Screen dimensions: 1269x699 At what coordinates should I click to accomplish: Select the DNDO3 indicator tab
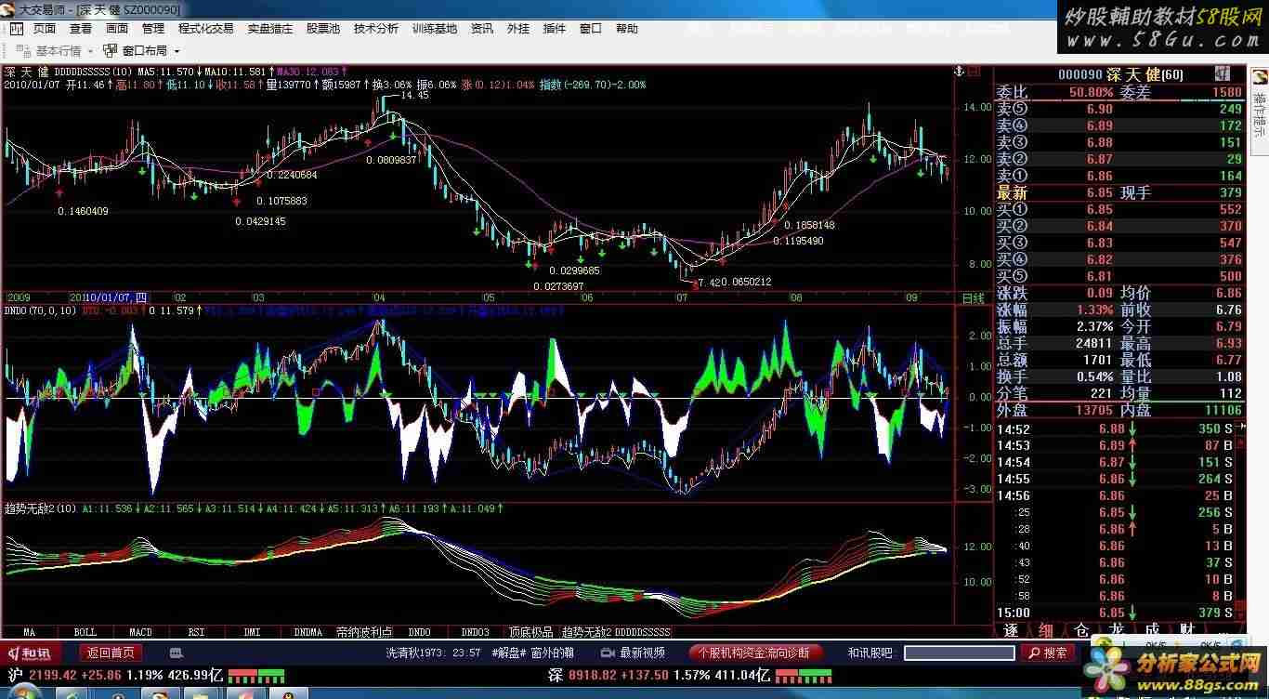(476, 632)
